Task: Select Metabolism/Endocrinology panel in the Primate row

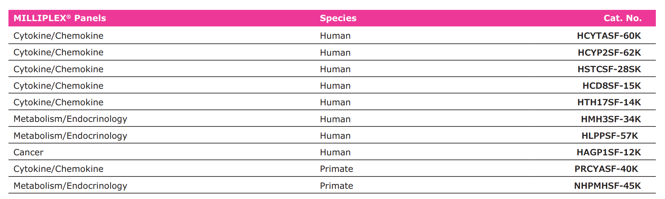Action: pyautogui.click(x=70, y=186)
